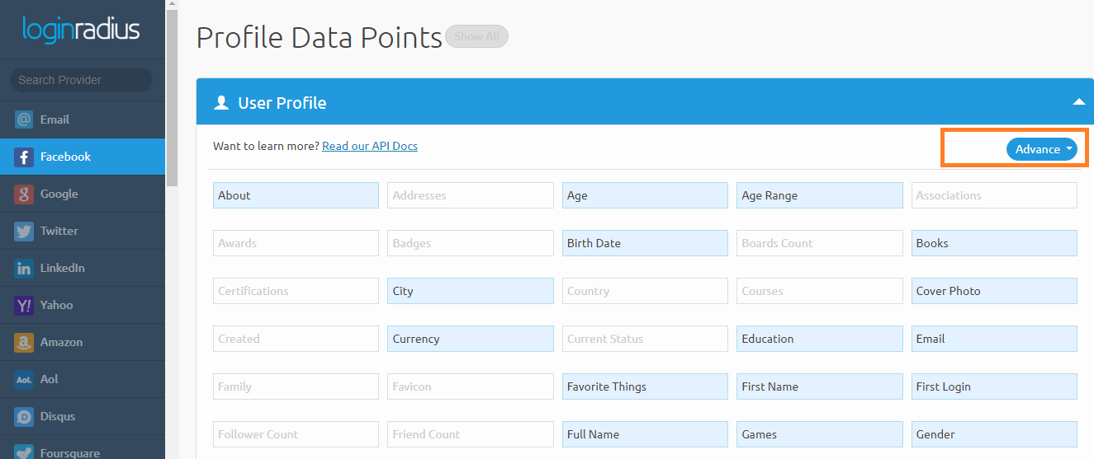Click the User Profile person icon
Screen dimensions: 1094x459
(x=221, y=103)
